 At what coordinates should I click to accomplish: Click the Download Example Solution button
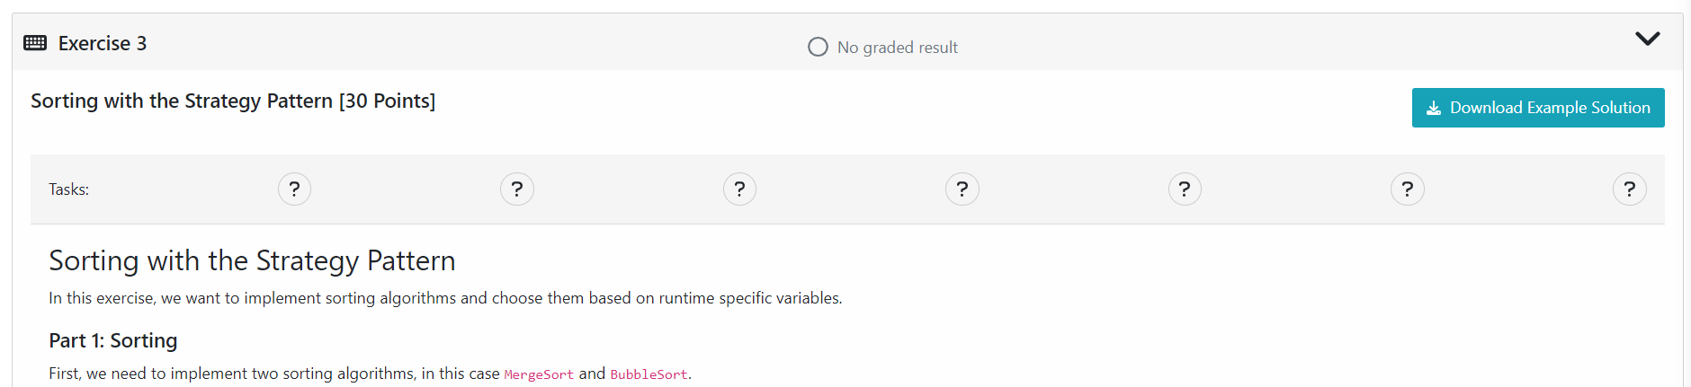coord(1538,108)
